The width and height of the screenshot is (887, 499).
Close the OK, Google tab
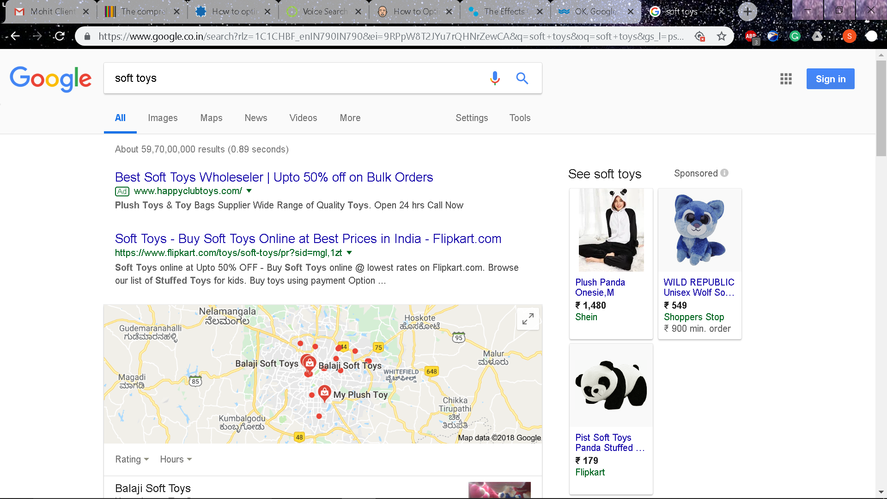(631, 12)
